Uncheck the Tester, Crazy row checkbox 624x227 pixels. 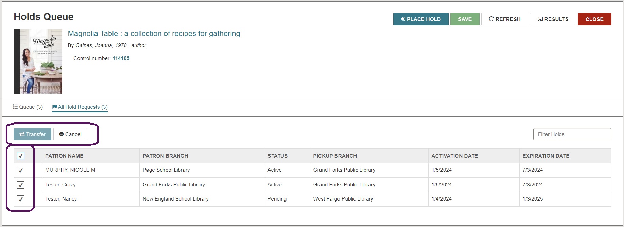point(21,185)
